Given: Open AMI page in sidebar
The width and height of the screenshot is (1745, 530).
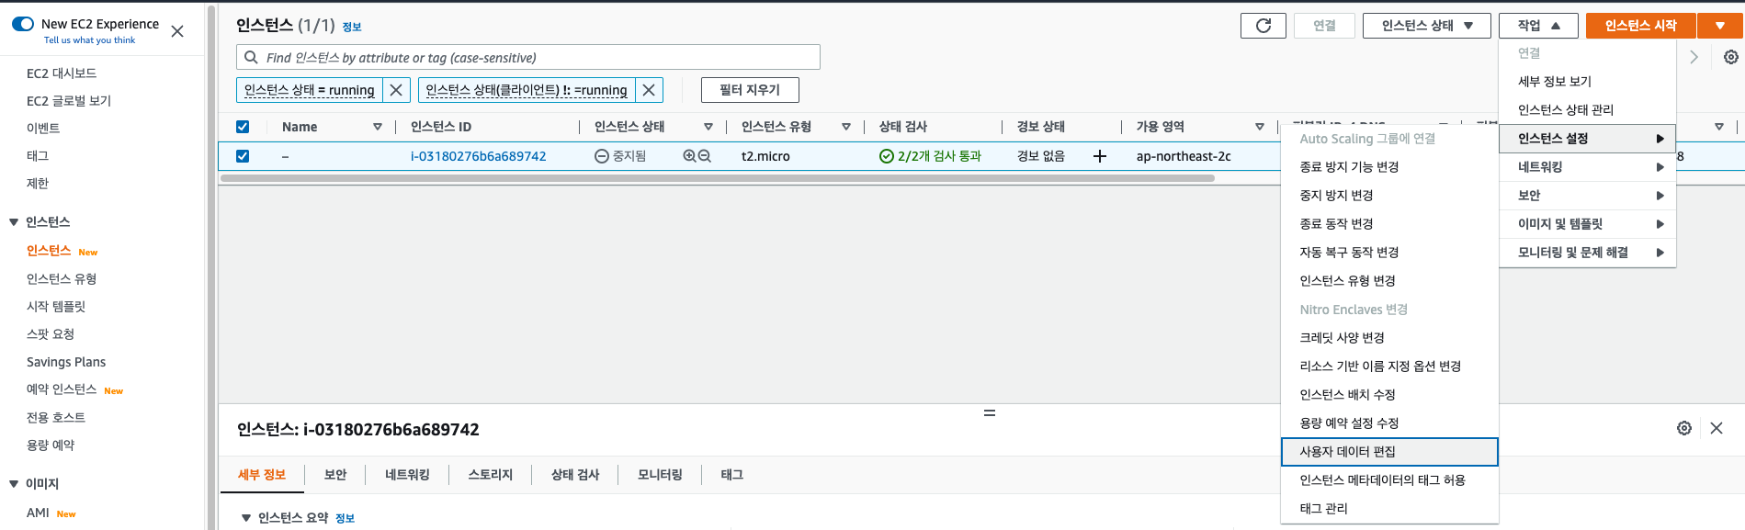Looking at the screenshot, I should click(x=38, y=513).
